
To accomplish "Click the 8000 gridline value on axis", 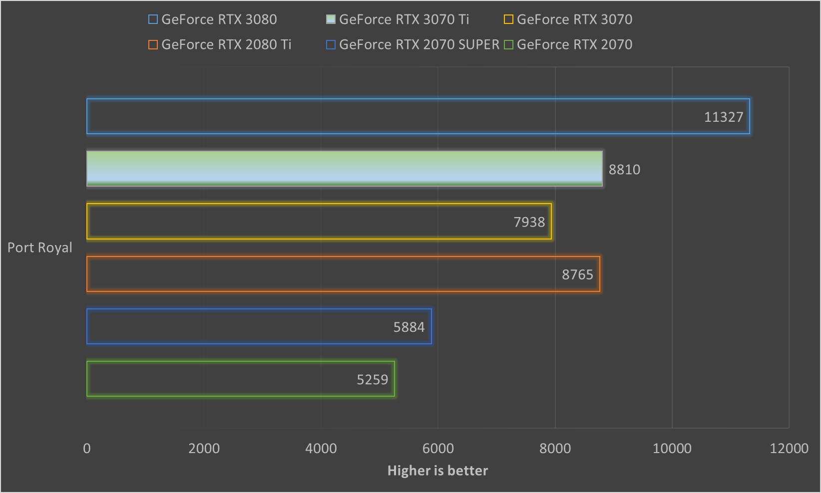I will point(554,449).
